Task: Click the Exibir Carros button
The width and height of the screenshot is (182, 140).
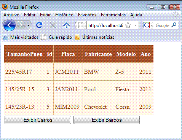Action: point(38,120)
